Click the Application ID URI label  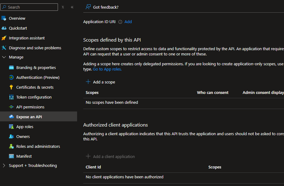pyautogui.click(x=99, y=22)
